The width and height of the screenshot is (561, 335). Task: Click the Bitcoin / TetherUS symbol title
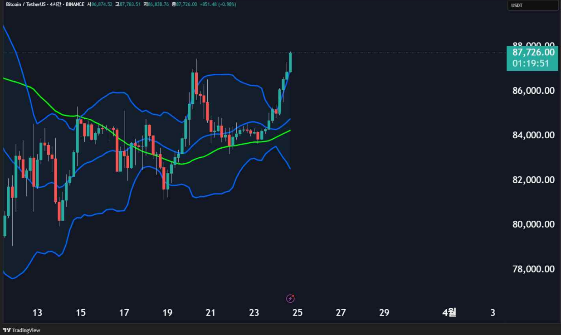pos(26,4)
